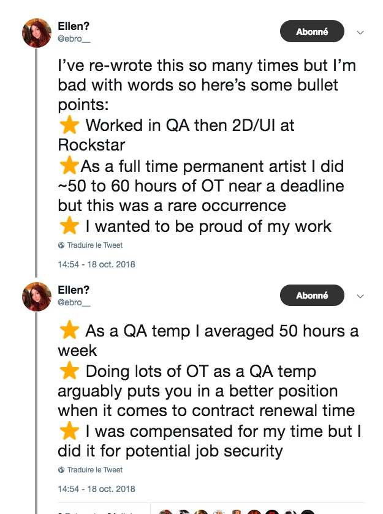Screen dimensions: 383x514
Task: Expand the chevron menu on the second tweet
Action: pyautogui.click(x=360, y=296)
